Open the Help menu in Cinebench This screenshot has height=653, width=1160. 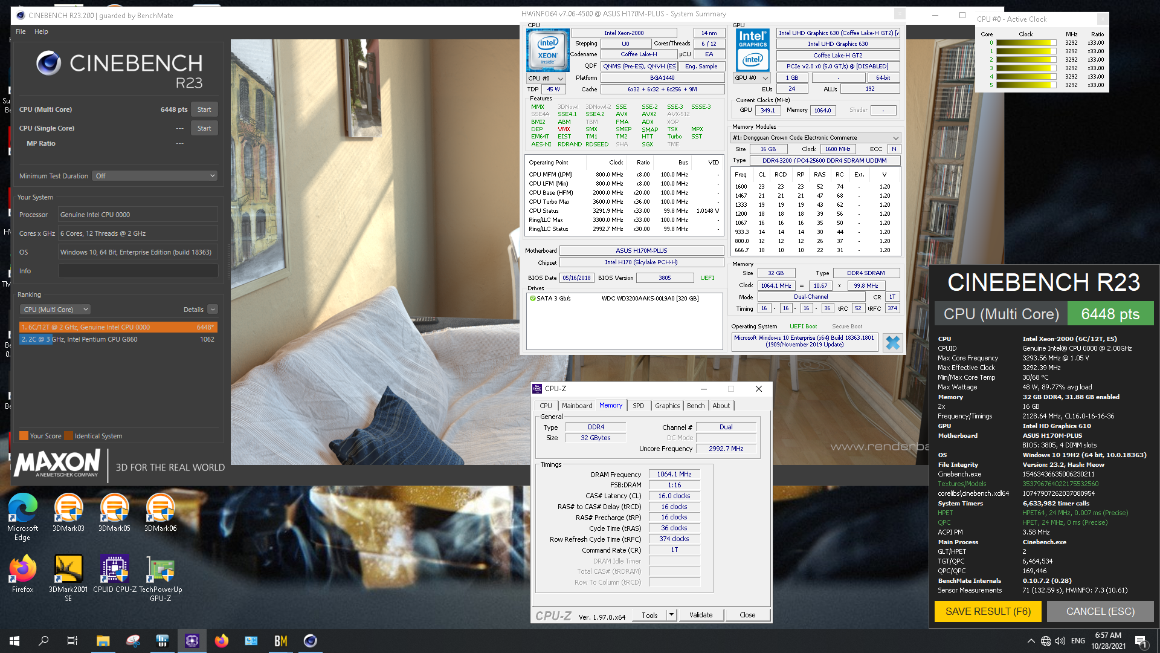(41, 31)
